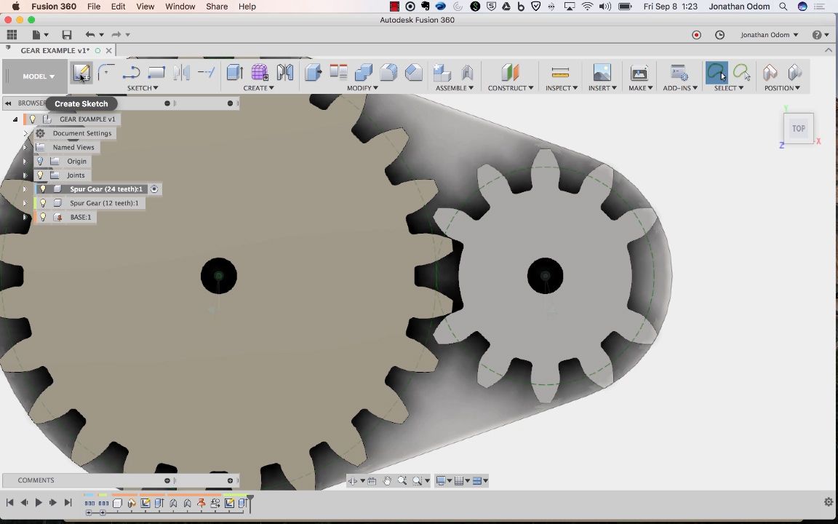
Task: Hide the BASE:1 component via lightbulb
Action: [42, 217]
